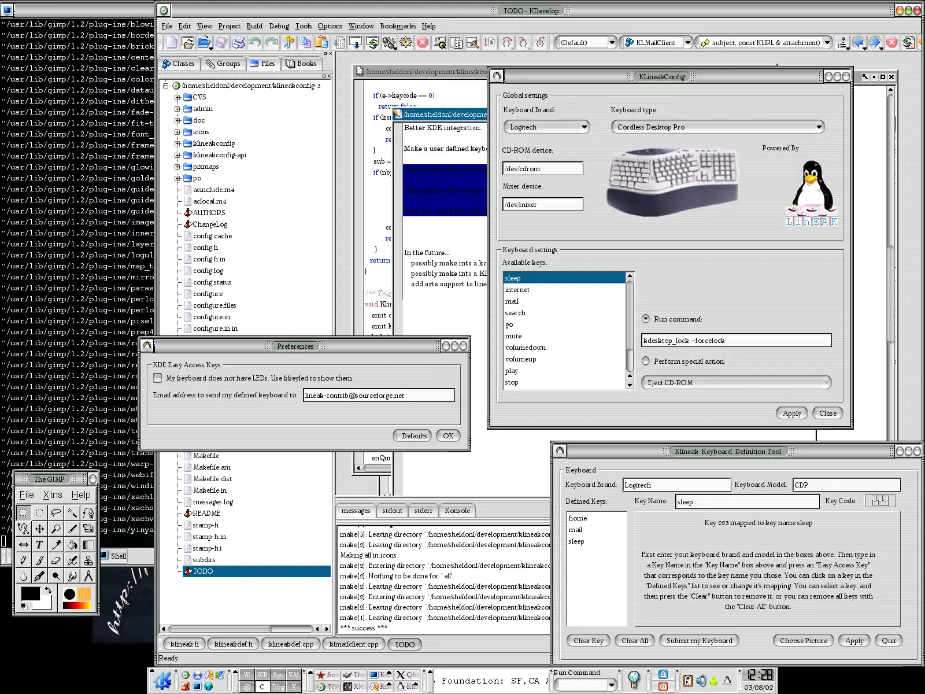
Task: Open the Keyboard Brand Logitech dropdown
Action: click(x=546, y=127)
